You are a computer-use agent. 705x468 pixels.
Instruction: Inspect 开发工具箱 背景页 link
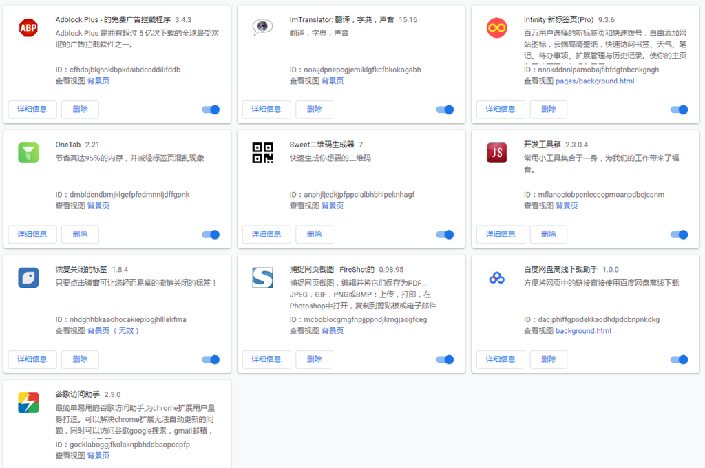(567, 206)
